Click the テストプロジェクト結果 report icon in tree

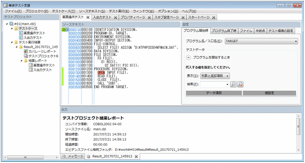coord(26,56)
